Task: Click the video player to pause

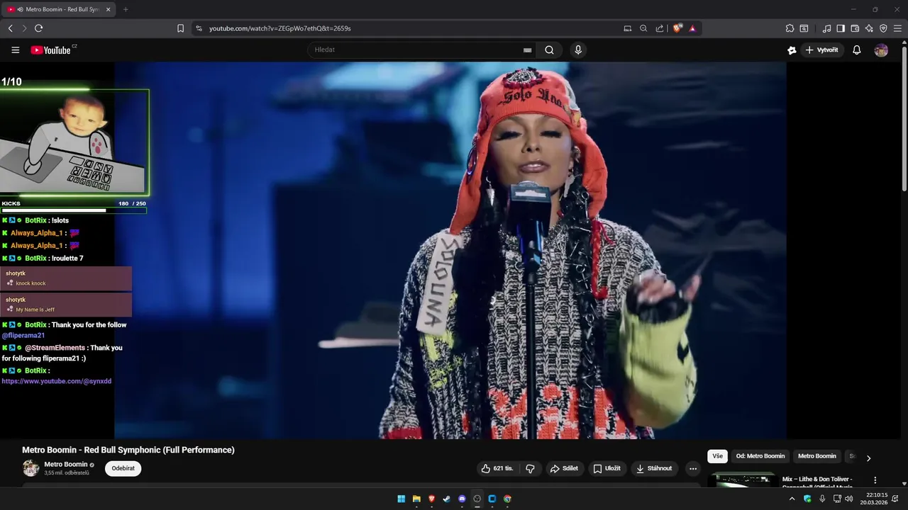Action: (x=450, y=250)
